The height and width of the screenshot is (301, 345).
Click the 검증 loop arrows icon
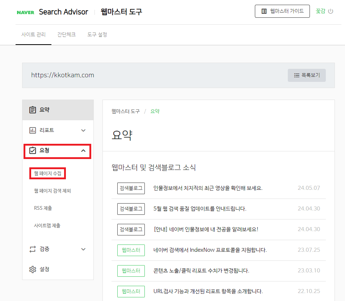[x=33, y=249]
